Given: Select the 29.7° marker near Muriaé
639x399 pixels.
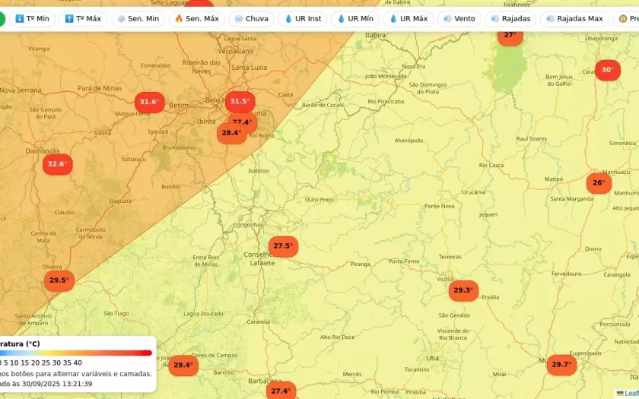Looking at the screenshot, I should (x=561, y=365).
